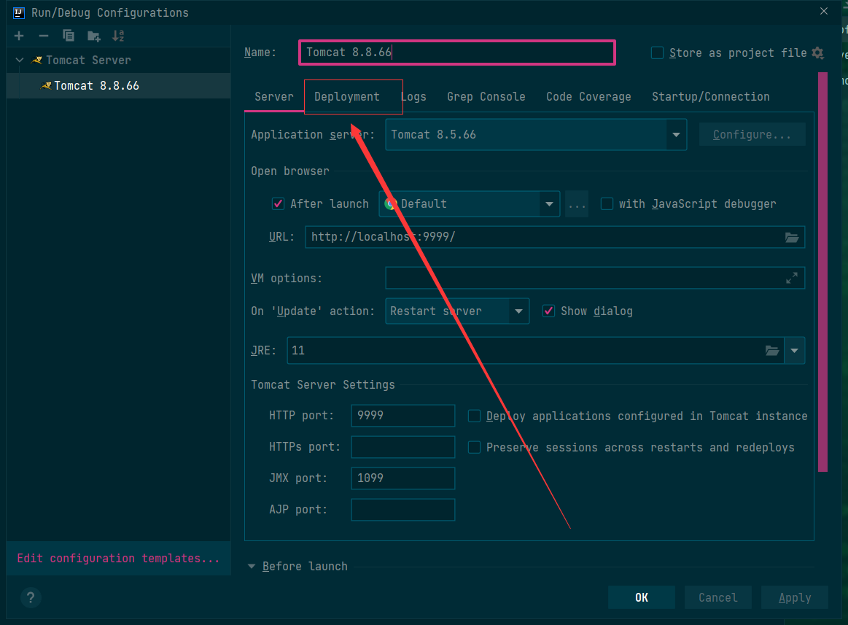The width and height of the screenshot is (848, 625).
Task: Open the Grep Console tab
Action: coord(486,97)
